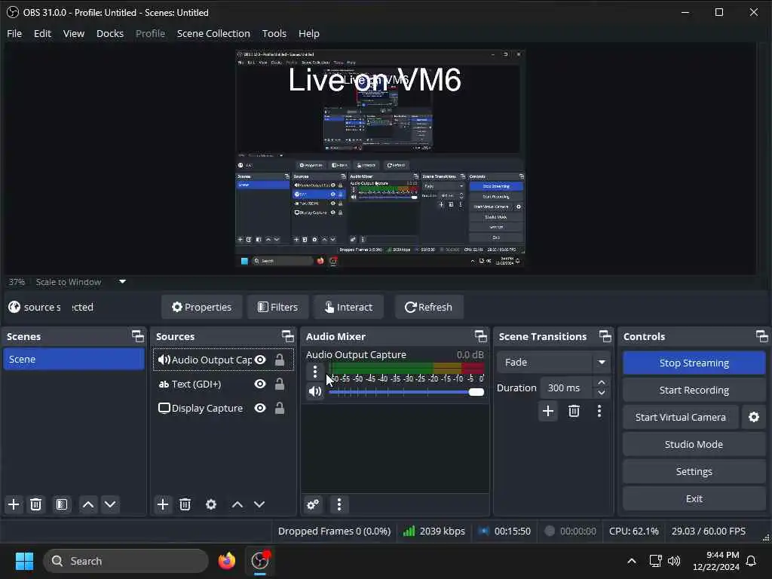Image resolution: width=772 pixels, height=579 pixels.
Task: Delete selected scene with Scenes trash icon
Action: click(x=36, y=504)
